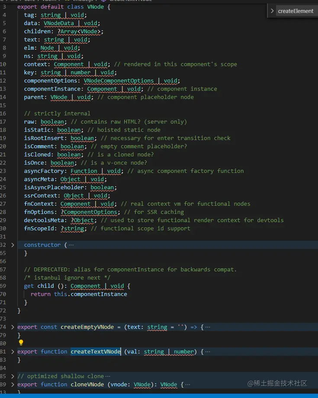Click the get child getter name
Screen dimensions: 318x398
pos(45,286)
